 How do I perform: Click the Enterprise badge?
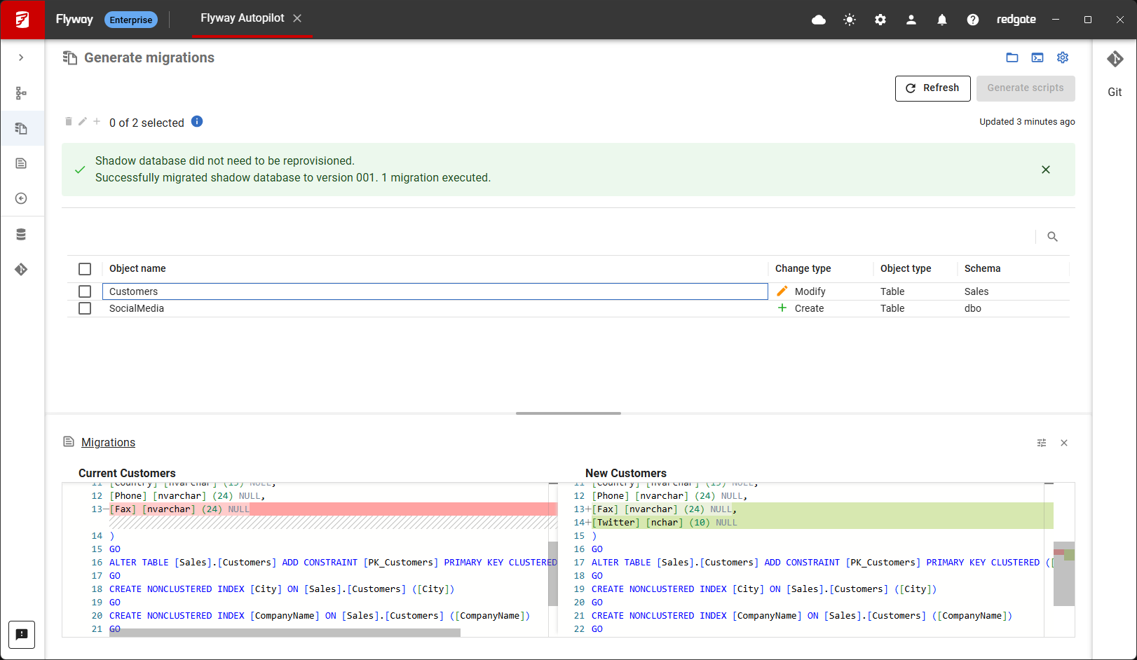point(131,20)
